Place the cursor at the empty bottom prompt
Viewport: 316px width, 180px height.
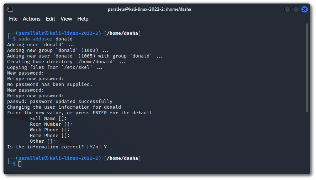click(20, 164)
